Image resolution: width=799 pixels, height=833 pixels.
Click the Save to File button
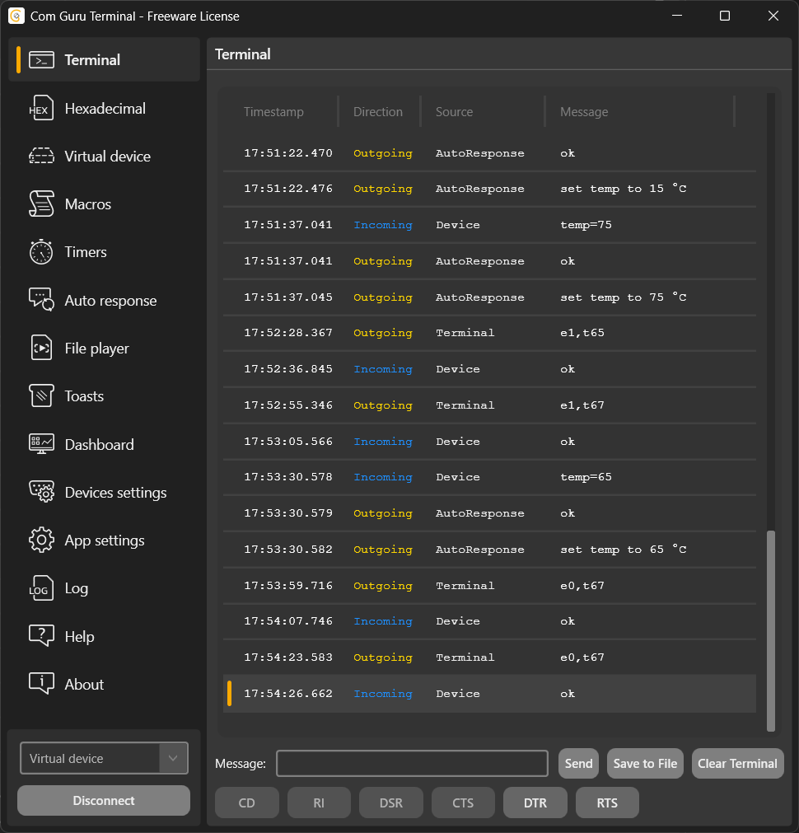click(x=645, y=764)
